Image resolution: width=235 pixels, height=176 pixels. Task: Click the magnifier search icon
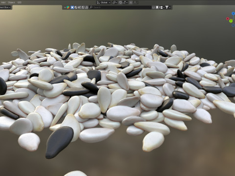point(91,7)
